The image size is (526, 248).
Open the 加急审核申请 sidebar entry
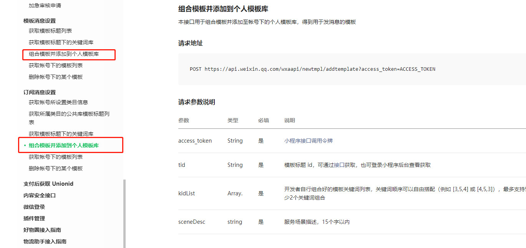pos(45,6)
